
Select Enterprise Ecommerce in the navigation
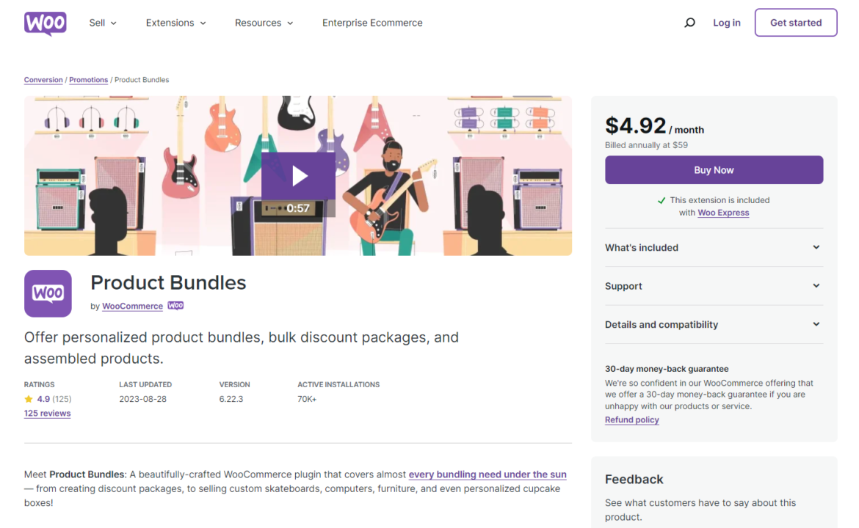pyautogui.click(x=372, y=23)
